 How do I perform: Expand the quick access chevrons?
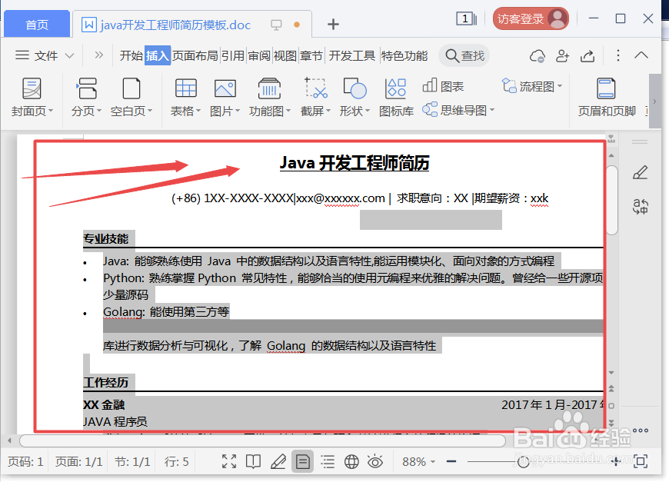click(98, 55)
